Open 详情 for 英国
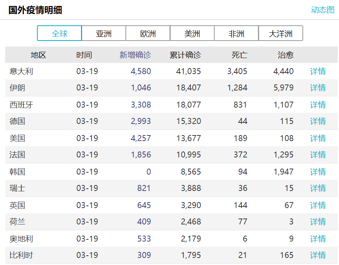 pos(318,205)
